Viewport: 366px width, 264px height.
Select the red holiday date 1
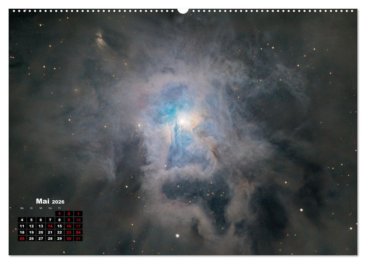tap(59, 214)
